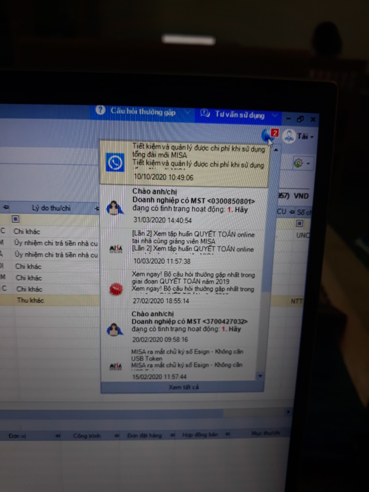This screenshot has height=492, width=369.
Task: Click the pin icon right of Lý do thu/chi
Action: pyautogui.click(x=96, y=209)
